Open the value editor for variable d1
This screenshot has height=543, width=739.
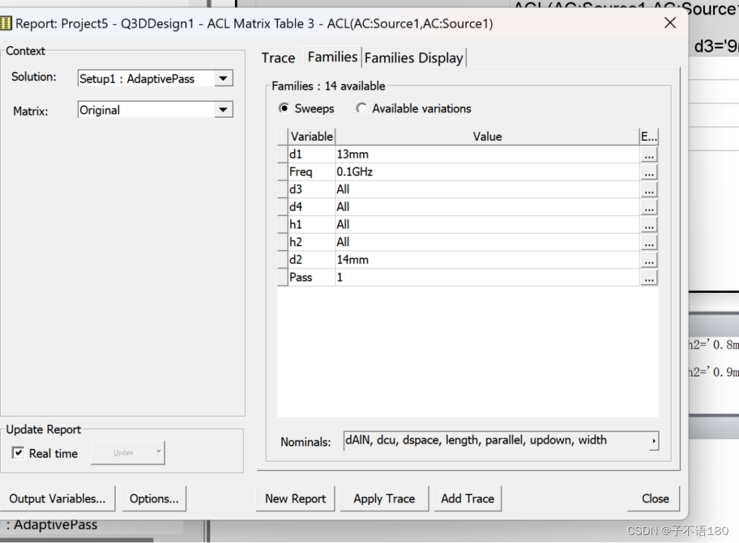coord(648,154)
